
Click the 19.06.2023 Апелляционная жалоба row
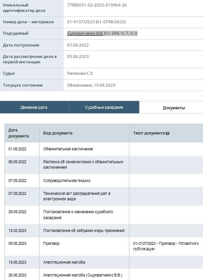[x=104, y=262]
